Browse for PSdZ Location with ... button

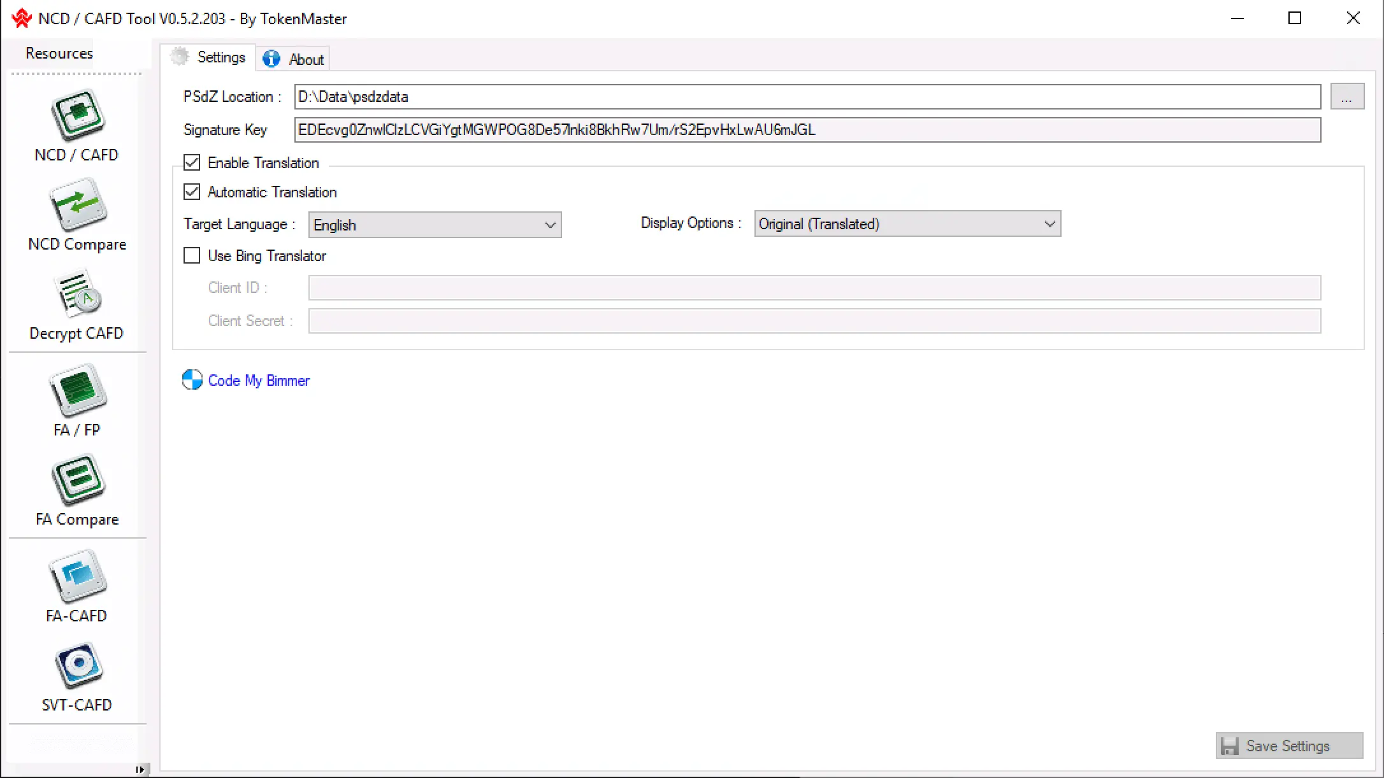tap(1348, 97)
